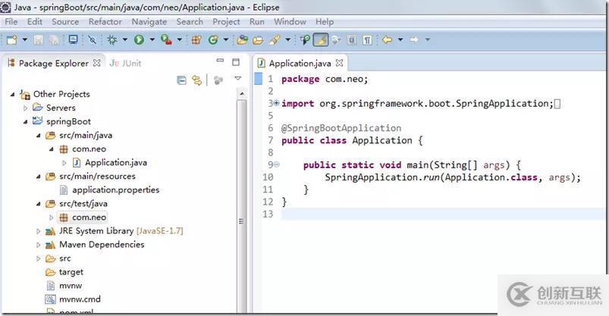This screenshot has height=316, width=609.
Task: Click the New Java Class icon
Action: pyautogui.click(x=213, y=39)
